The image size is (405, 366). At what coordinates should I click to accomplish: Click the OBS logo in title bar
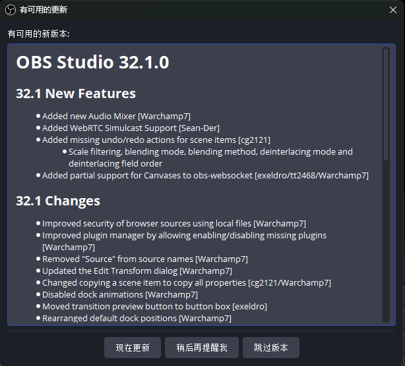10,10
